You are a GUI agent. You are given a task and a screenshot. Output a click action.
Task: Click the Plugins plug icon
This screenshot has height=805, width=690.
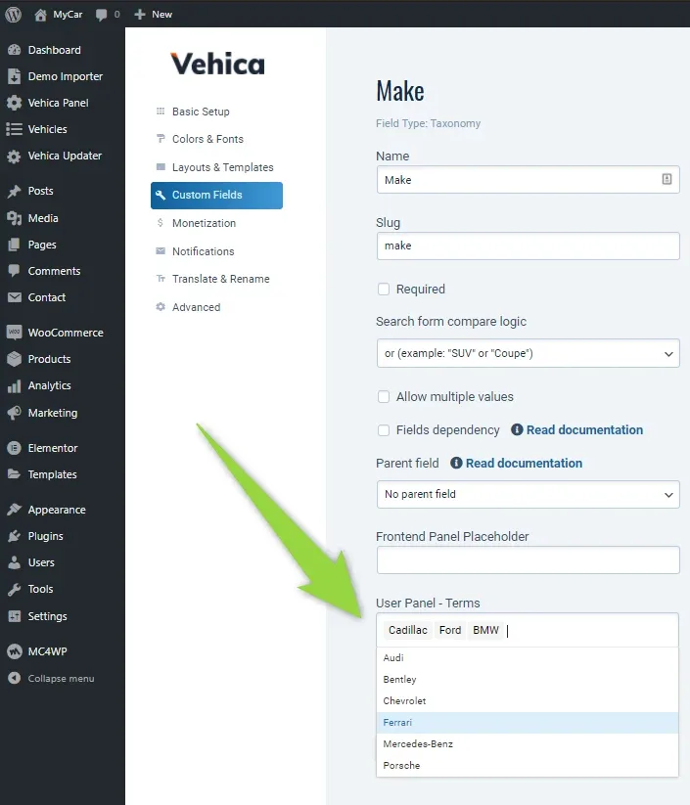click(x=15, y=536)
